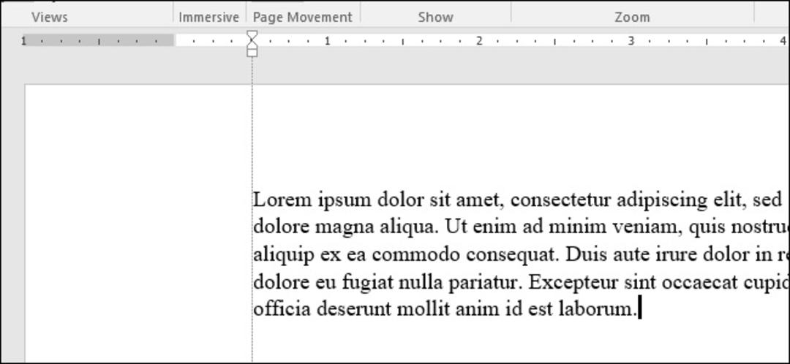Click the Hanging Indent marker on ruler
Viewport: 790px width, 364px height.
click(252, 44)
